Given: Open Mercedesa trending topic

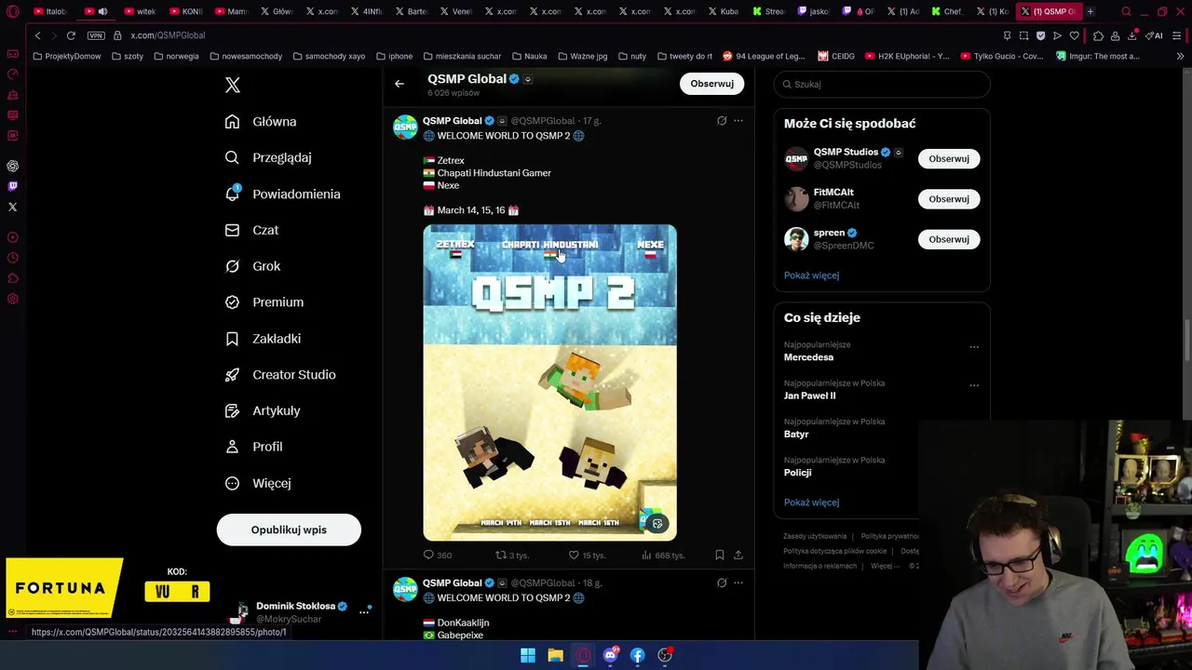Looking at the screenshot, I should tap(808, 357).
